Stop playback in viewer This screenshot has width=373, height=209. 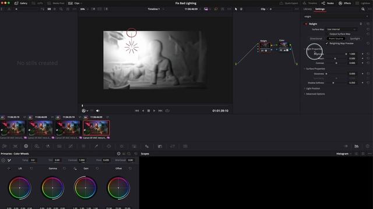pyautogui.click(x=149, y=111)
